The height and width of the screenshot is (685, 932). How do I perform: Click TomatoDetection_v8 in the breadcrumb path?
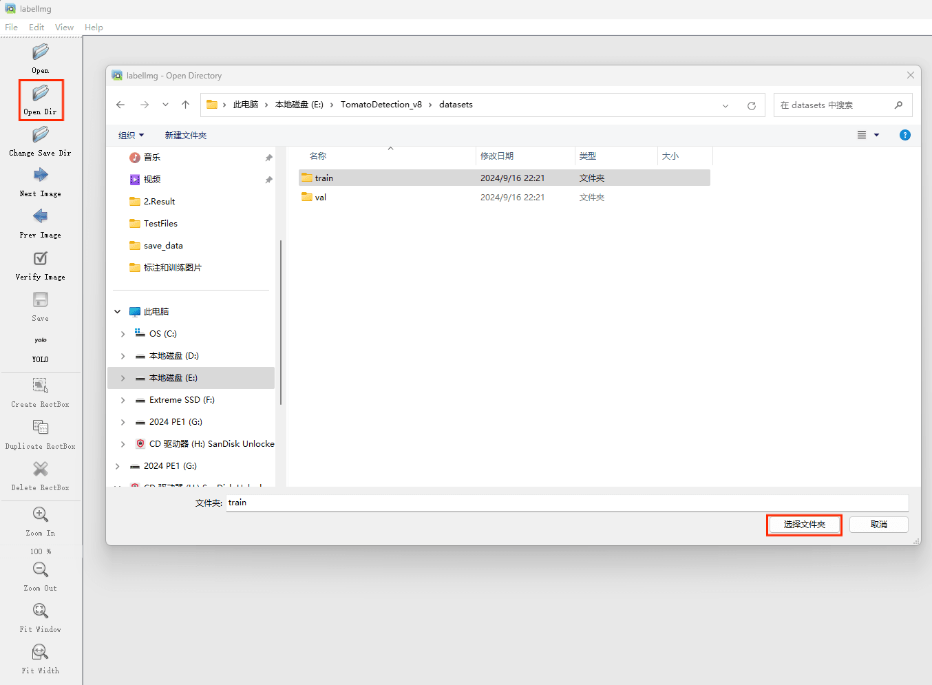click(381, 105)
